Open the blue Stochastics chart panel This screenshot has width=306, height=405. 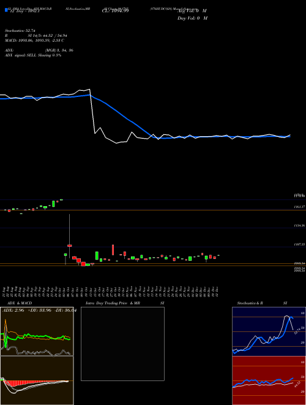(269, 331)
